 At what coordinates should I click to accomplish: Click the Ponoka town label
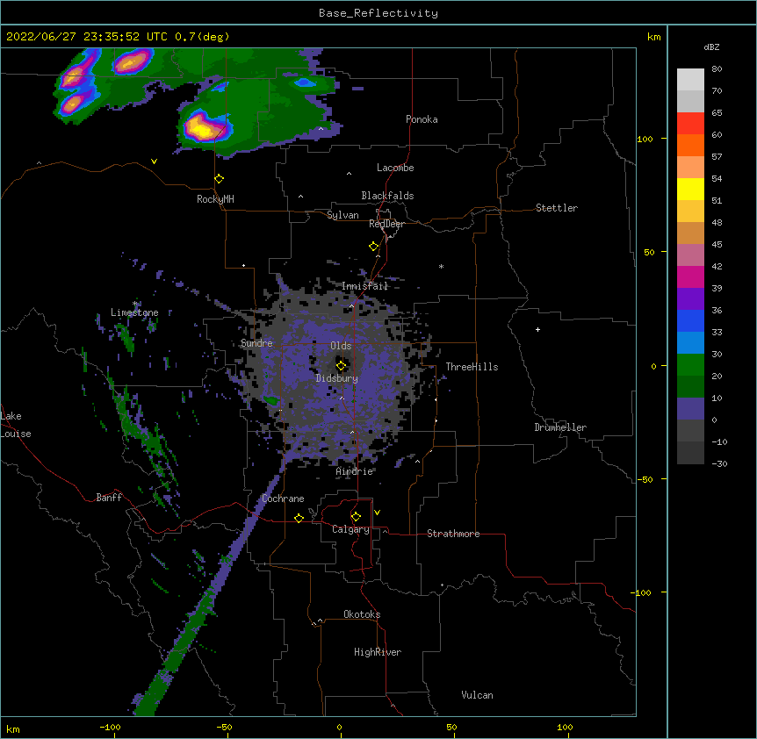point(422,119)
